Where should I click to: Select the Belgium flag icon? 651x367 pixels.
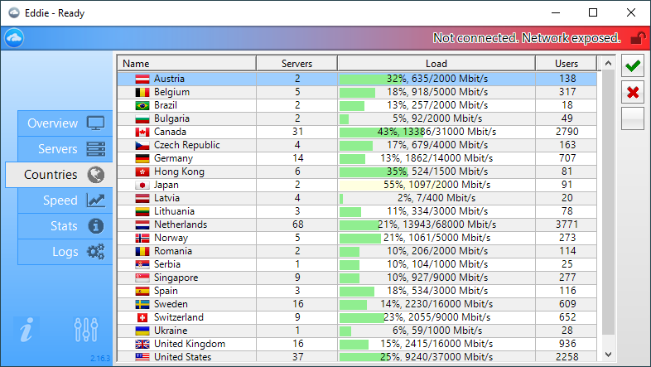(x=142, y=92)
